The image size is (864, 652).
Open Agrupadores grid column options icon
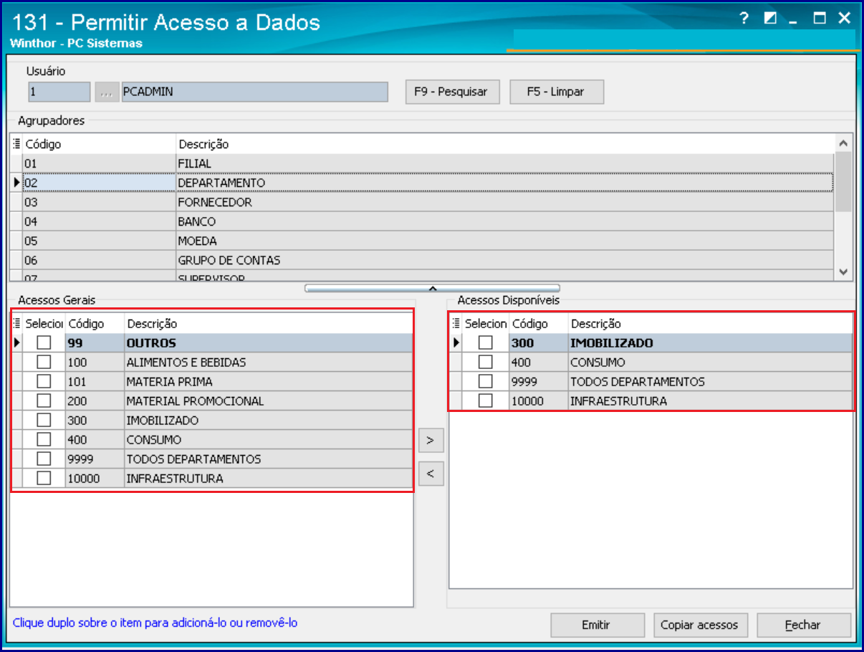[x=16, y=144]
